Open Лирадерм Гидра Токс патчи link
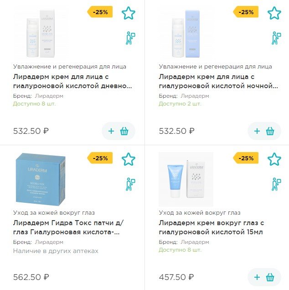289x290 pixels. pos(68,227)
